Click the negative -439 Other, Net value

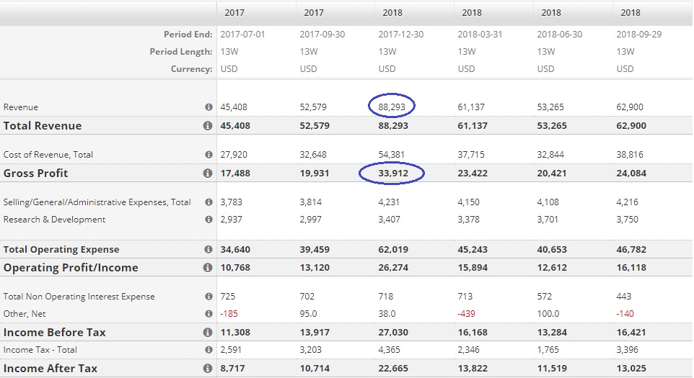(x=467, y=314)
